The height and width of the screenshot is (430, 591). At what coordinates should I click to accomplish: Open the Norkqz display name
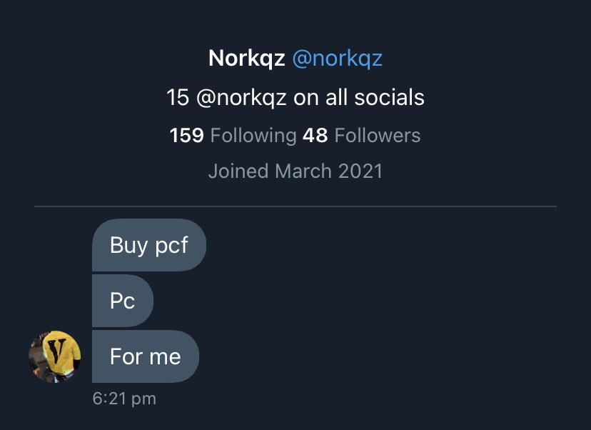point(247,59)
